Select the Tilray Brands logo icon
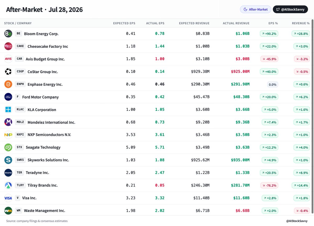 pyautogui.click(x=8, y=185)
